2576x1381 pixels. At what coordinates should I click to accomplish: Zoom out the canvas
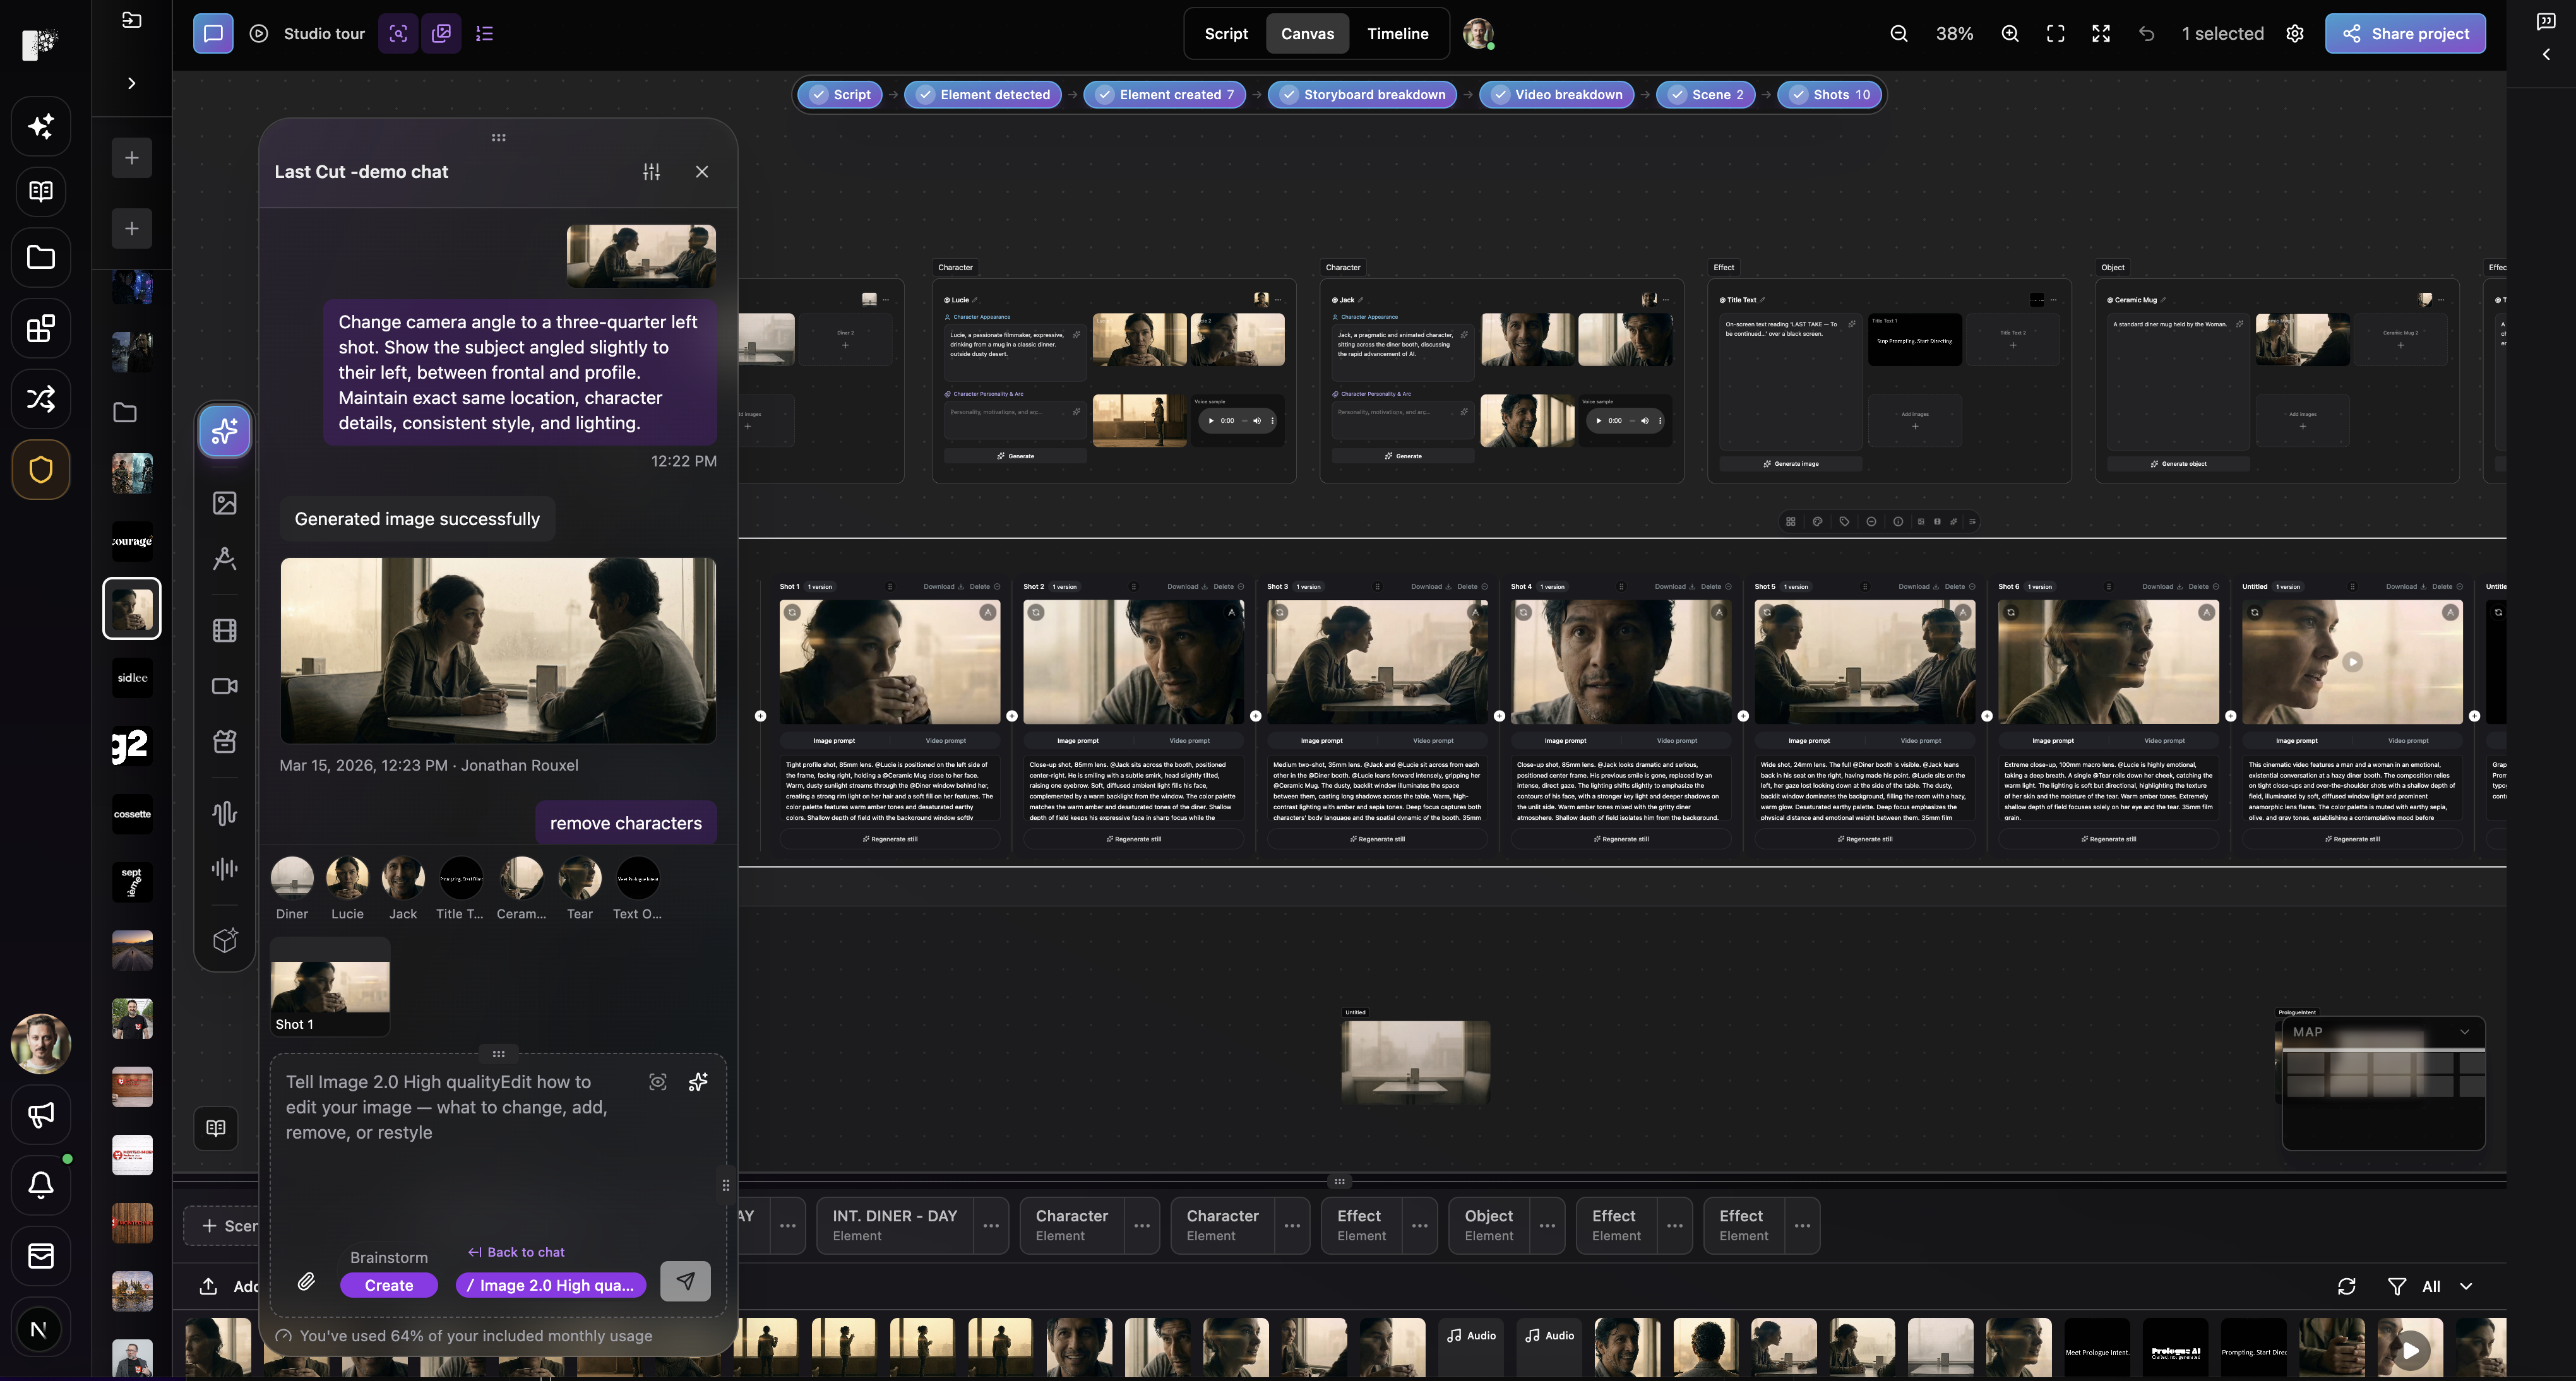point(1899,33)
